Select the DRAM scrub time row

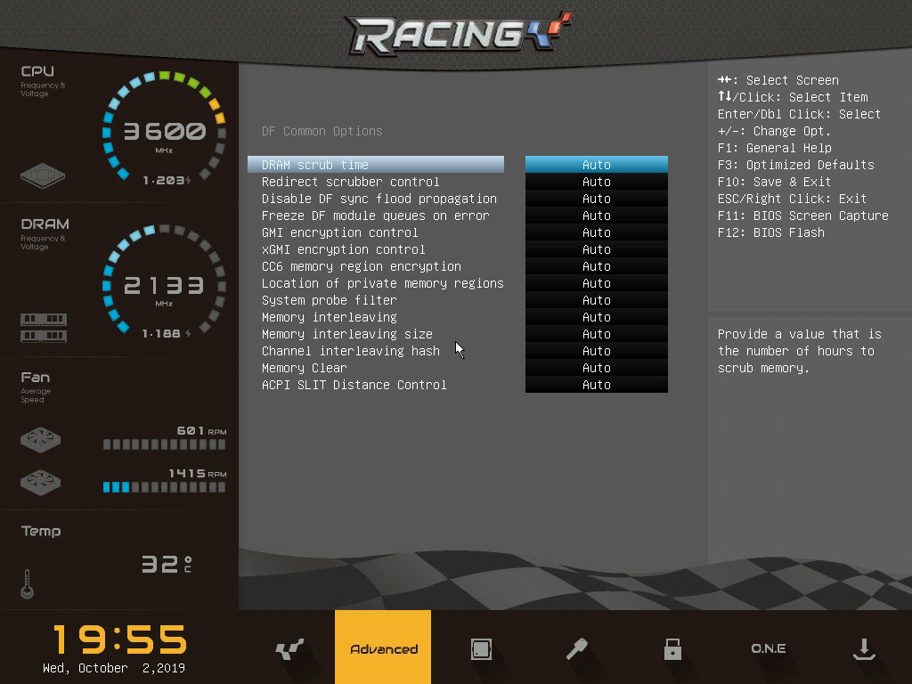pos(376,165)
